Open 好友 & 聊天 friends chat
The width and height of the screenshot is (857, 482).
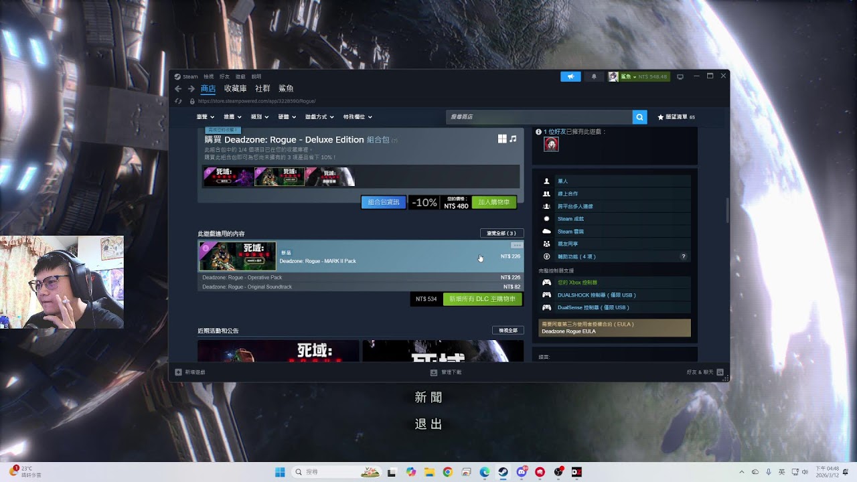click(705, 372)
